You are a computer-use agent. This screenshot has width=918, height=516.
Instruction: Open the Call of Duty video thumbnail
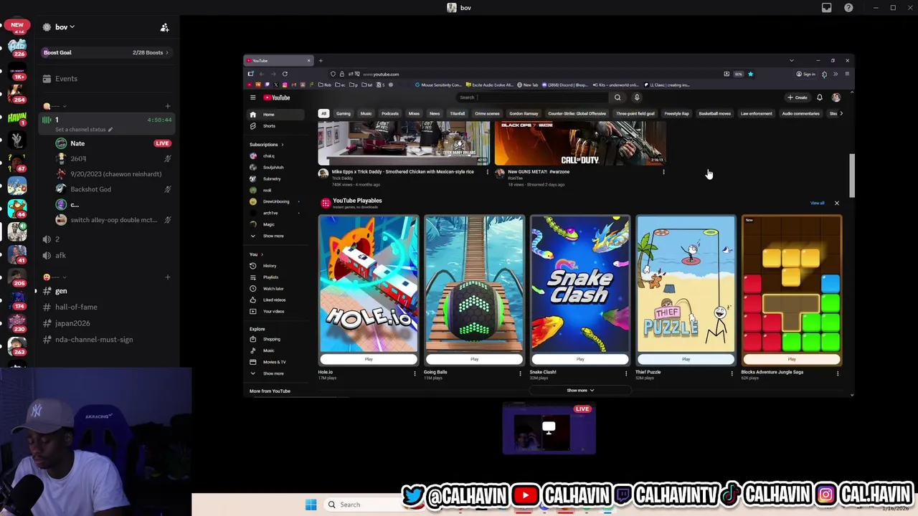point(581,143)
